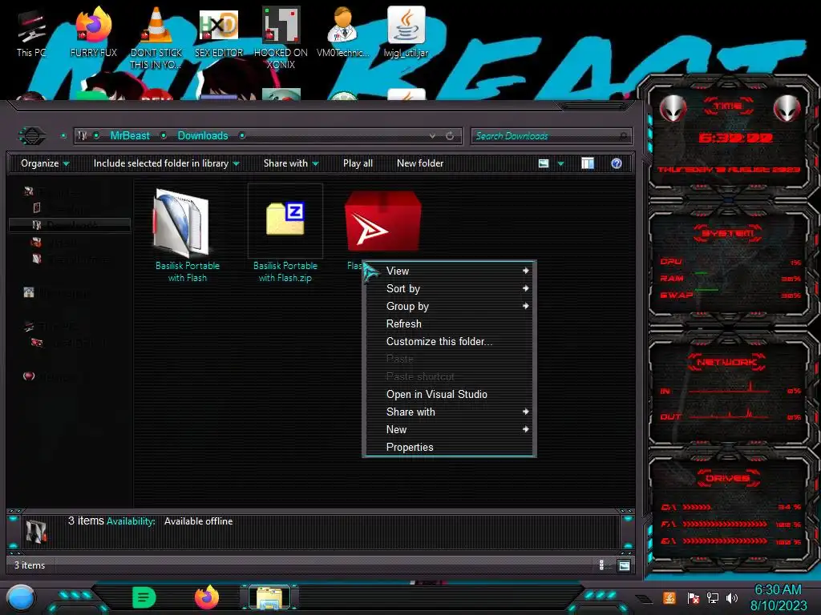The height and width of the screenshot is (615, 821).
Task: Open HOOKED ON XONIX desktop shortcut
Action: click(x=281, y=38)
